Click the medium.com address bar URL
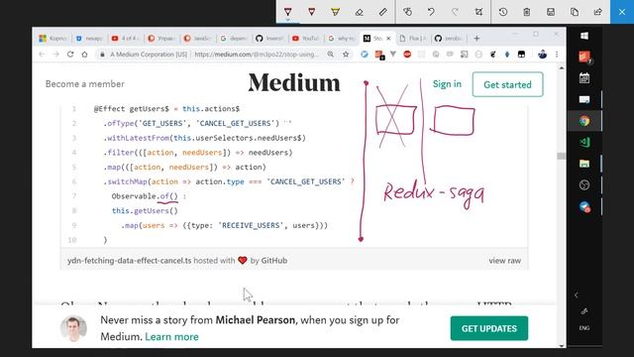Viewport: 634px width, 357px height. [x=257, y=55]
